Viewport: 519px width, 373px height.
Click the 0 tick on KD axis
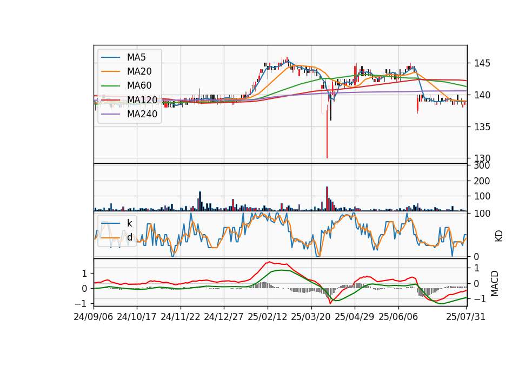[x=477, y=256]
